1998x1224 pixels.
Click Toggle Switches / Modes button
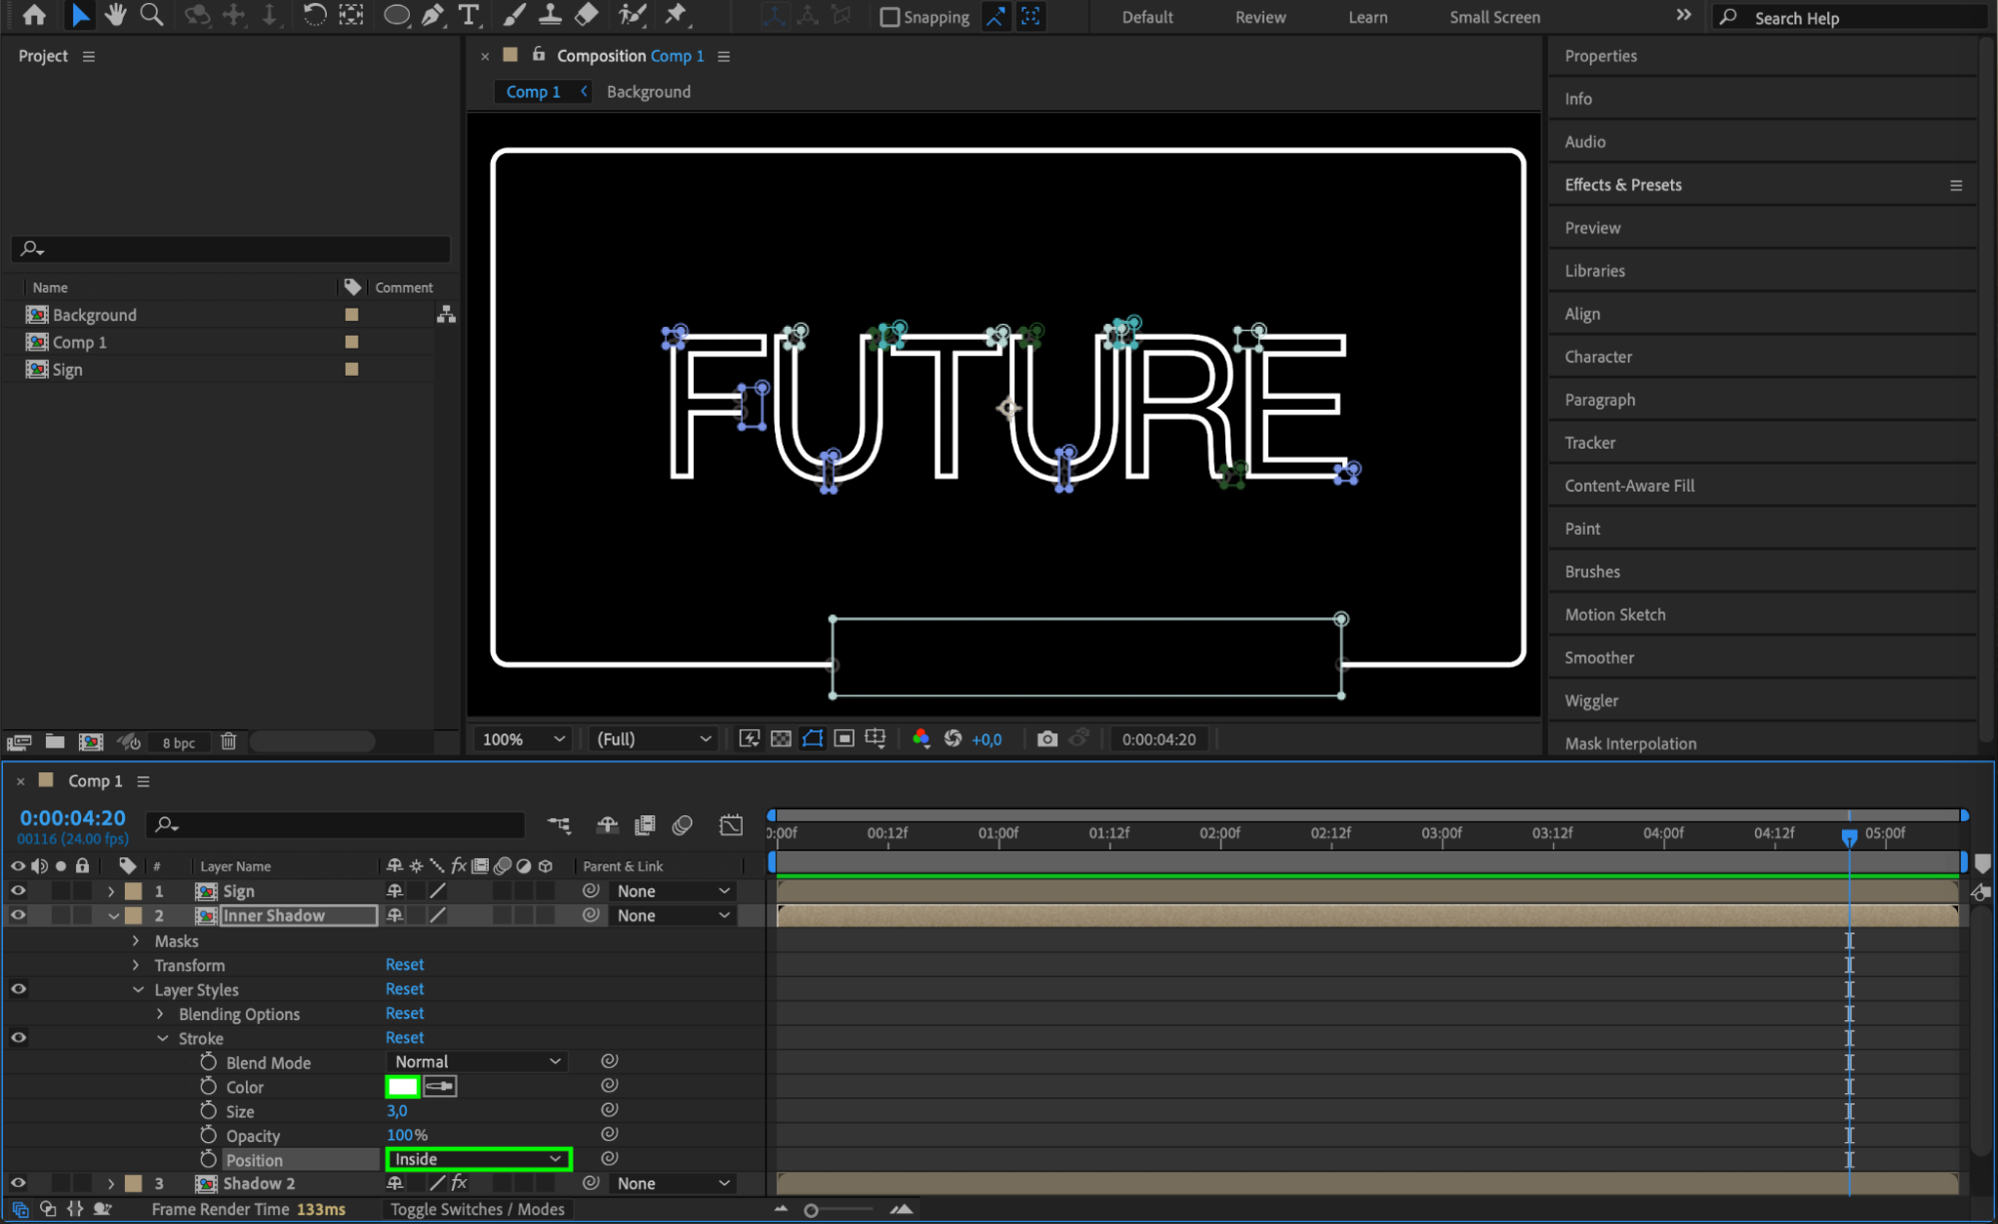click(x=478, y=1209)
